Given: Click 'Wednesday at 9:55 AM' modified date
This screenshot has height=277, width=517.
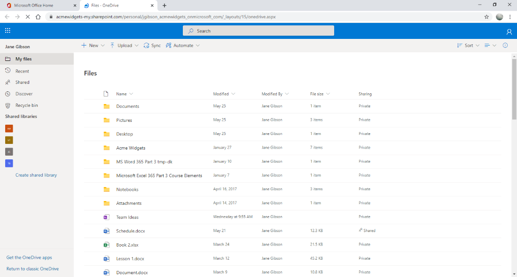Looking at the screenshot, I should tap(233, 217).
